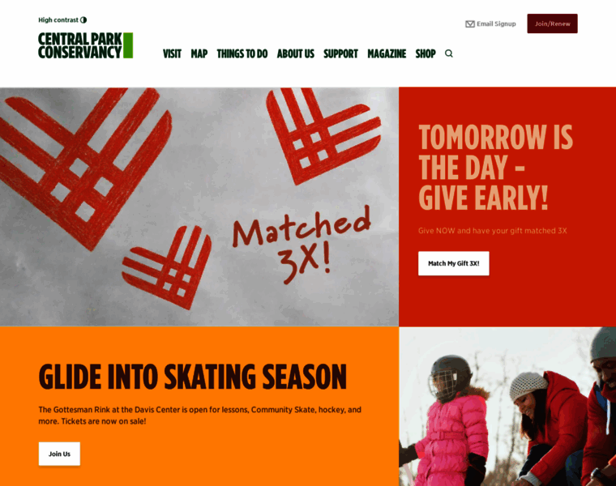This screenshot has height=486, width=616.
Task: Click the Matched 3X hearts banner image
Action: pos(199,207)
